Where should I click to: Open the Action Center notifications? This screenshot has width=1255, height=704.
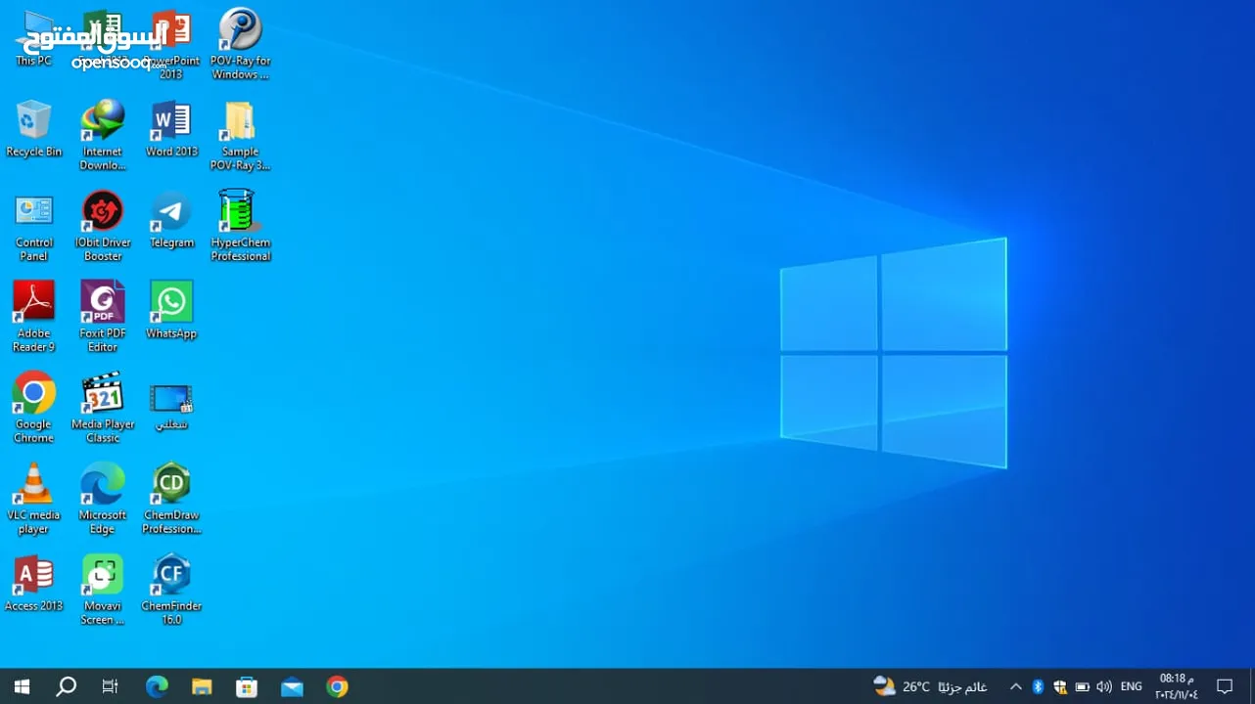[x=1225, y=686]
